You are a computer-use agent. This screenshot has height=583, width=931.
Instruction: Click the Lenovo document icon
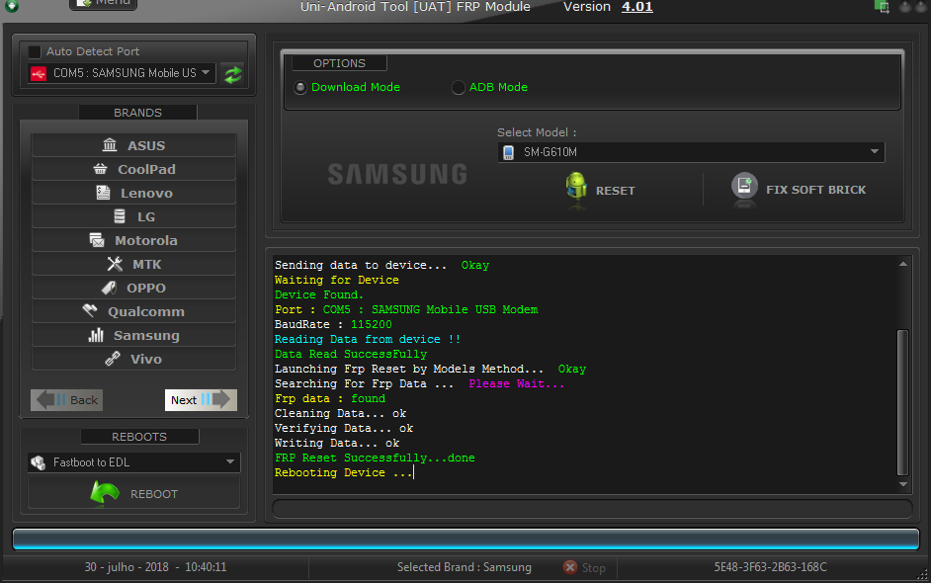pyautogui.click(x=104, y=193)
